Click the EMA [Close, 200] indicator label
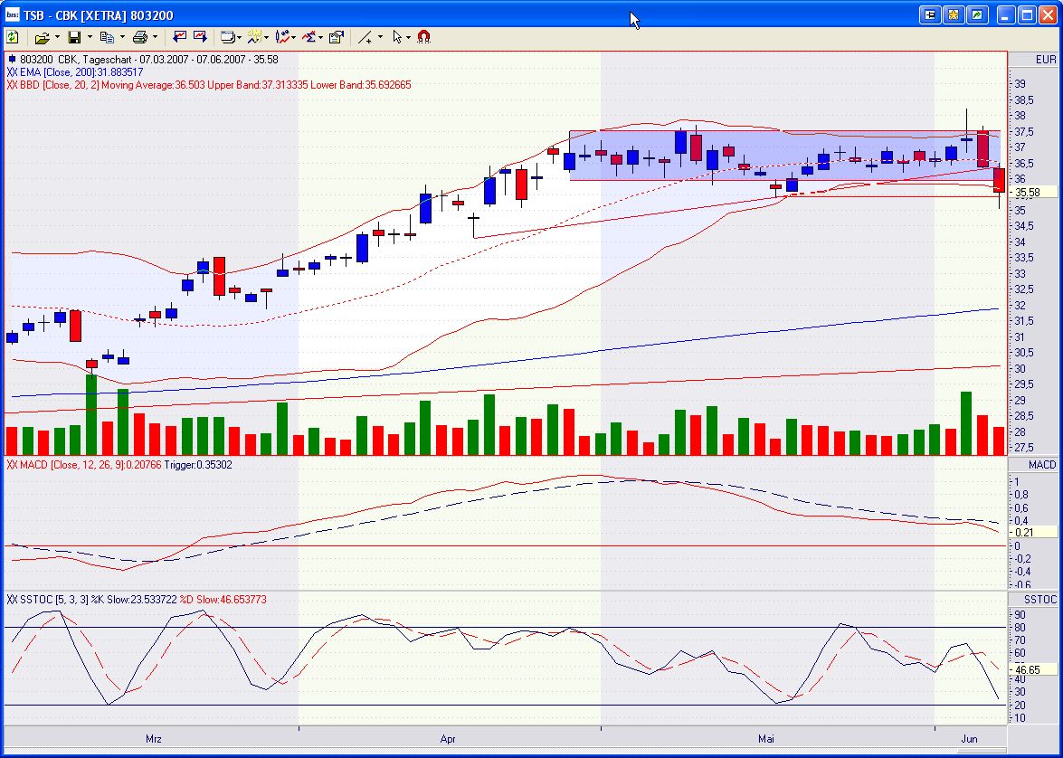The width and height of the screenshot is (1063, 758). coord(75,71)
